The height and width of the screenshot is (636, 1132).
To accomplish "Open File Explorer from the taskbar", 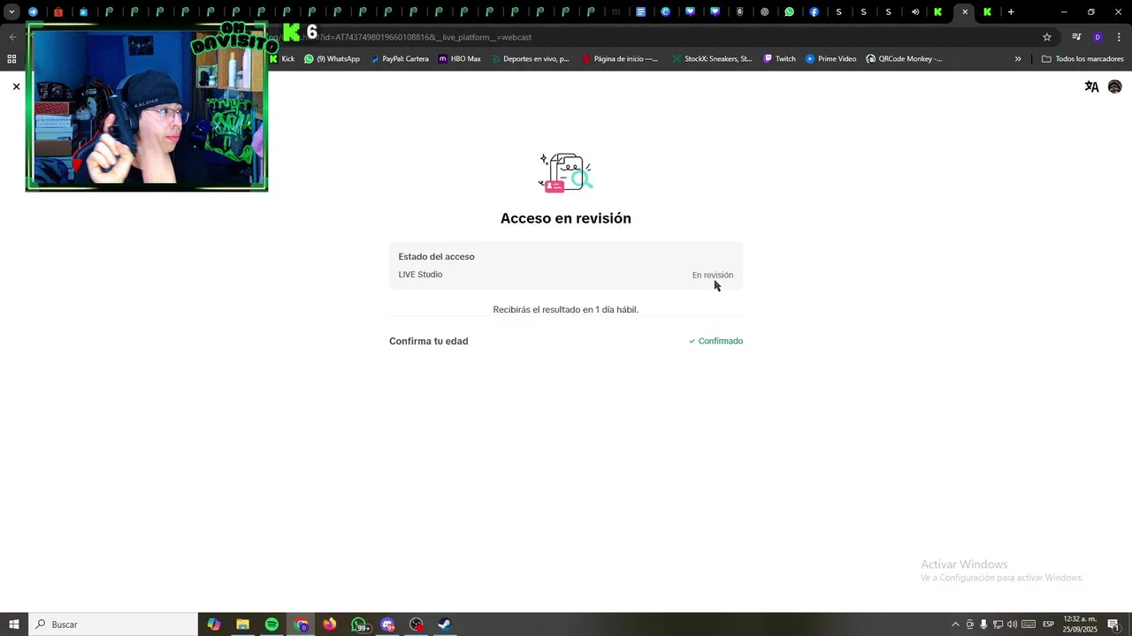I will click(242, 625).
